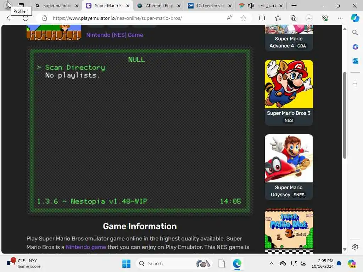Mute the audio-playing tab speaker icon
This screenshot has width=363, height=272.
tap(251, 6)
